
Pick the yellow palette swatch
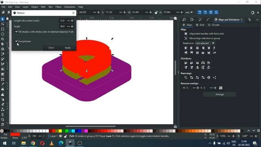point(60,131)
